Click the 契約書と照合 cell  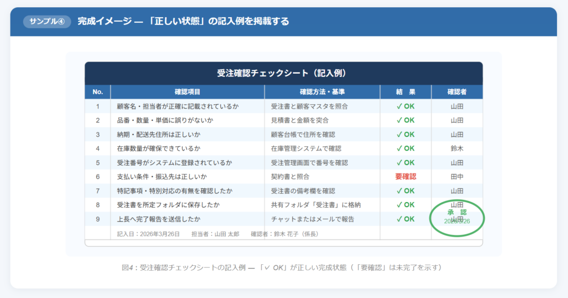tap(290, 177)
